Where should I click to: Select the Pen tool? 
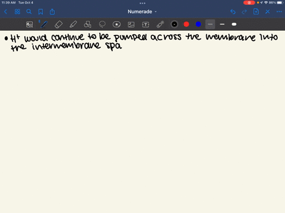44,24
